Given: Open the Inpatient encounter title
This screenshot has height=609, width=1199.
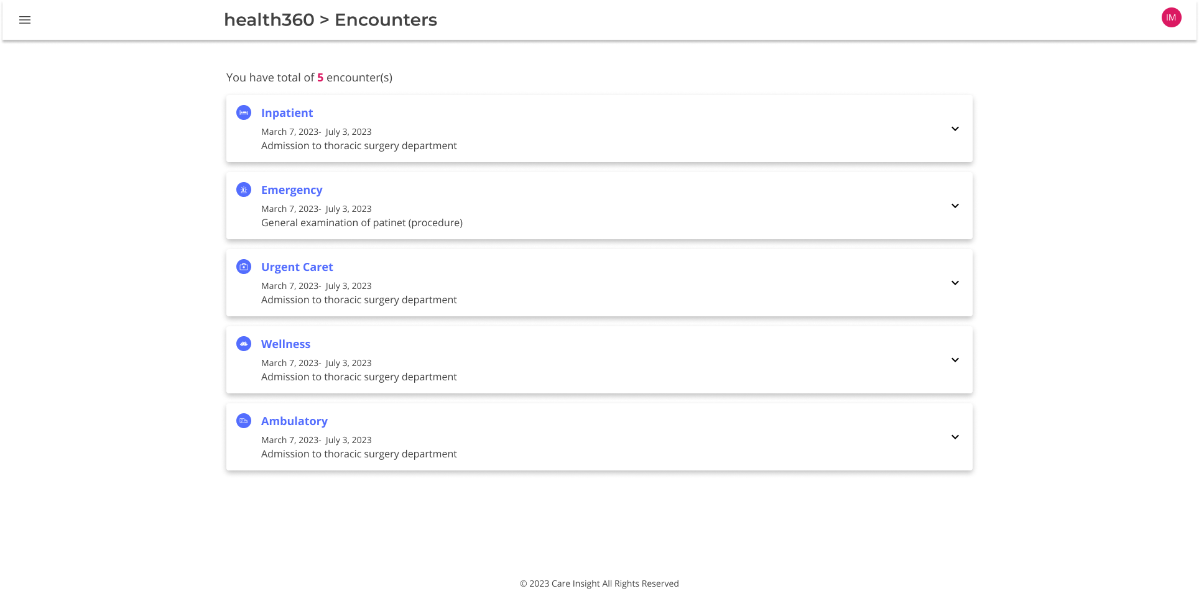Looking at the screenshot, I should [287, 112].
